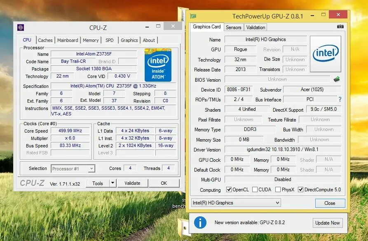Click the GPU value Rogue
Image resolution: width=368 pixels, height=241 pixels.
point(241,49)
